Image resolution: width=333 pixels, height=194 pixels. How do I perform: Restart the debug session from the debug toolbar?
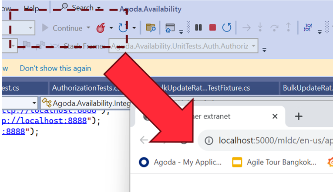(x=226, y=28)
